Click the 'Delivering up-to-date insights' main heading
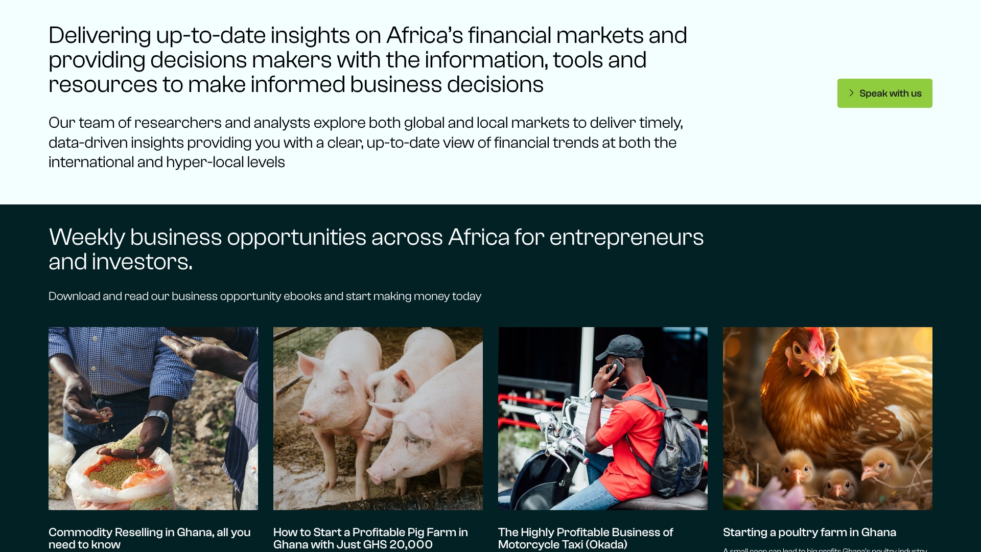Viewport: 981px width, 552px height. 367,60
